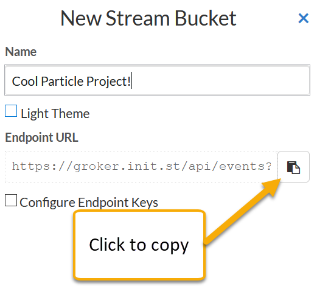Click the word 'Keys' beside the lower checkbox
The height and width of the screenshot is (286, 317).
point(145,203)
